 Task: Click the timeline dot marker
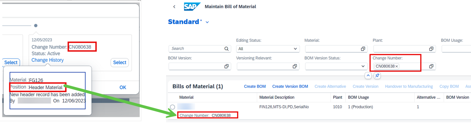[x=36, y=26]
